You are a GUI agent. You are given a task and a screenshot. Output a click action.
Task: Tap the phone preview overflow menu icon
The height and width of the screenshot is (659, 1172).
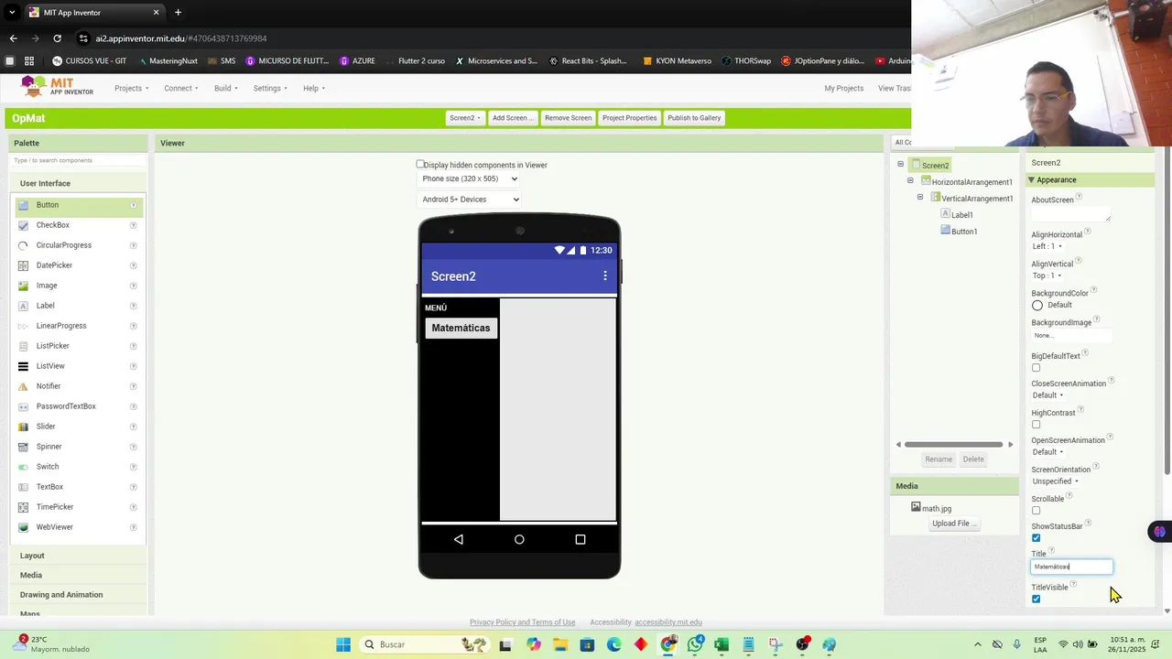(x=604, y=275)
